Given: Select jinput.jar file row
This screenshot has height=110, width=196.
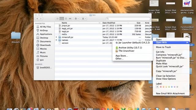Looking at the screenshot, I should [x=103, y=26].
